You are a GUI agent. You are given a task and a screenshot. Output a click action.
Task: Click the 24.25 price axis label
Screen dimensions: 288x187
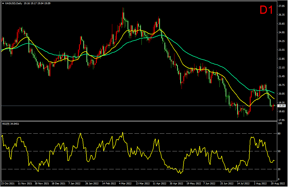pos(281,41)
